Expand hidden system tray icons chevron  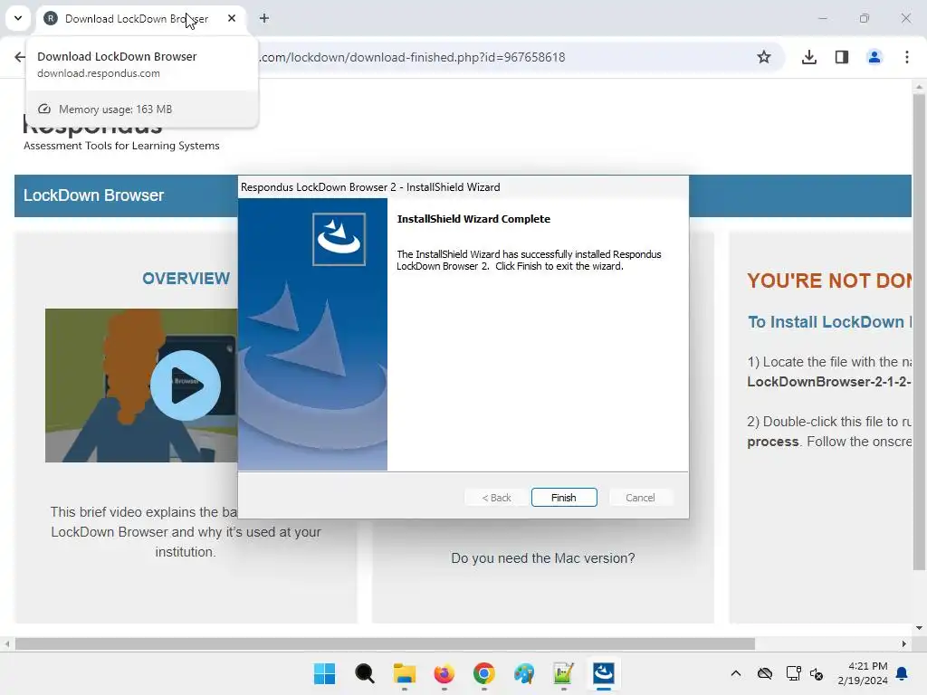tap(735, 673)
